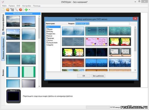
Task: Click the Без шаблона button
Action: 98,76
